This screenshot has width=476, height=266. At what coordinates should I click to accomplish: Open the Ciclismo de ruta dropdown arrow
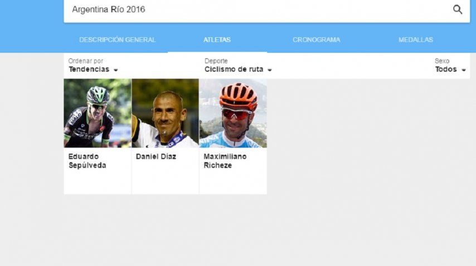tap(270, 70)
